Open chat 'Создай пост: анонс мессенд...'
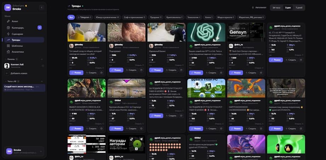The width and height of the screenshot is (326, 160). tap(24, 88)
